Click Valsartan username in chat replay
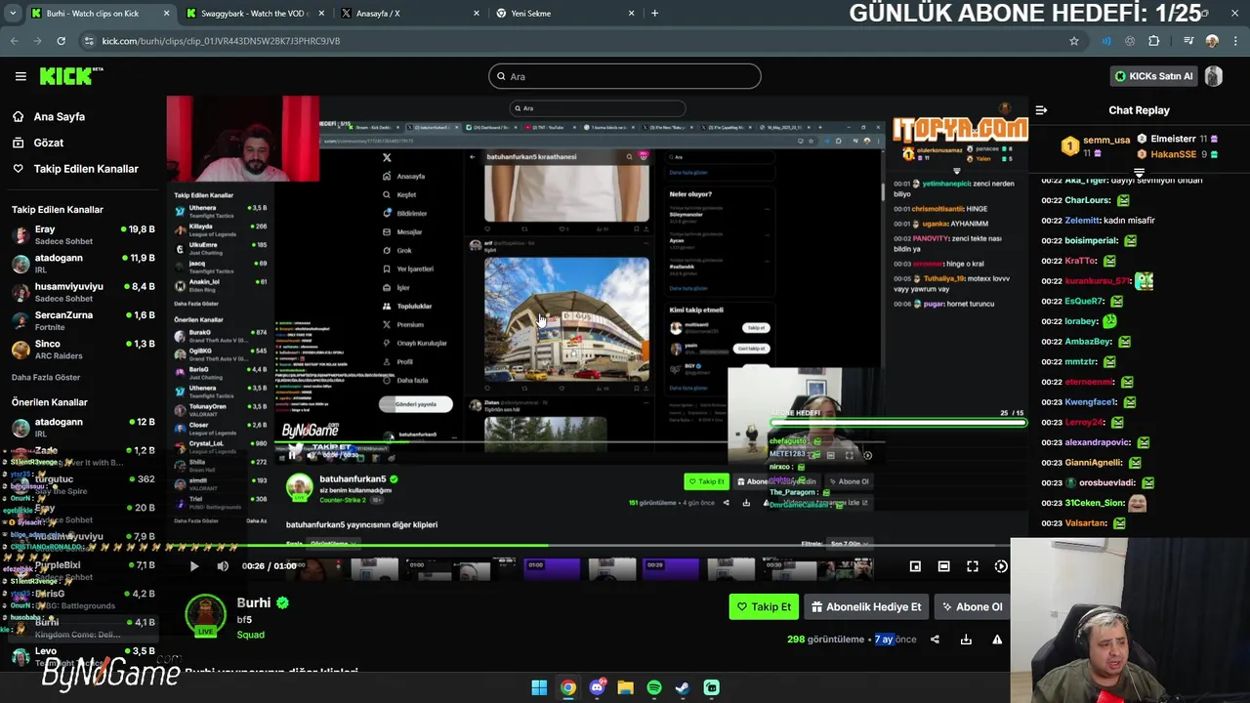The height and width of the screenshot is (703, 1250). [x=1086, y=523]
